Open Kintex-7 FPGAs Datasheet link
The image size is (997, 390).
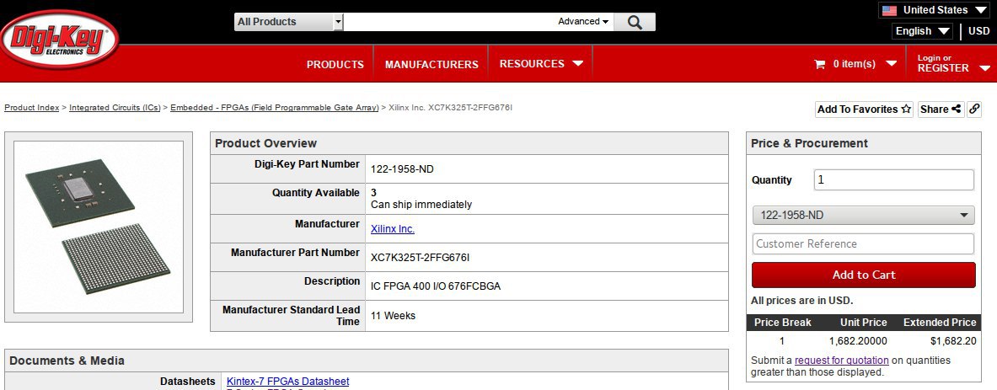pyautogui.click(x=288, y=381)
